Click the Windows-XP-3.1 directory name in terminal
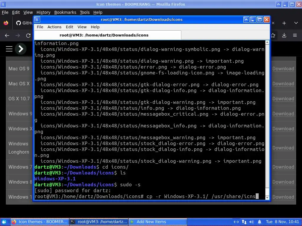This screenshot has height=226, width=302. pos(55,179)
